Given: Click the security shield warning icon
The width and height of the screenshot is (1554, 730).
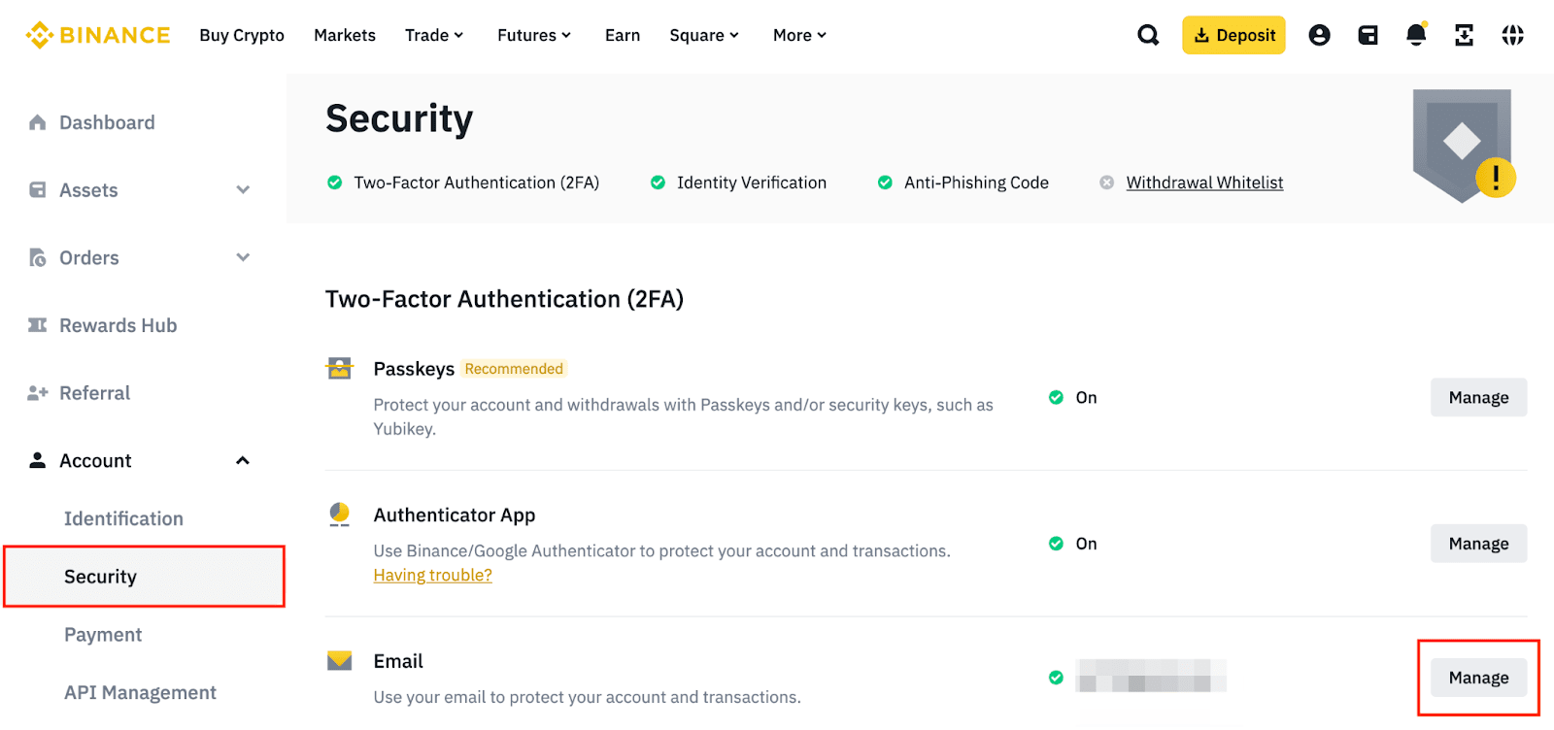Looking at the screenshot, I should pyautogui.click(x=1464, y=146).
